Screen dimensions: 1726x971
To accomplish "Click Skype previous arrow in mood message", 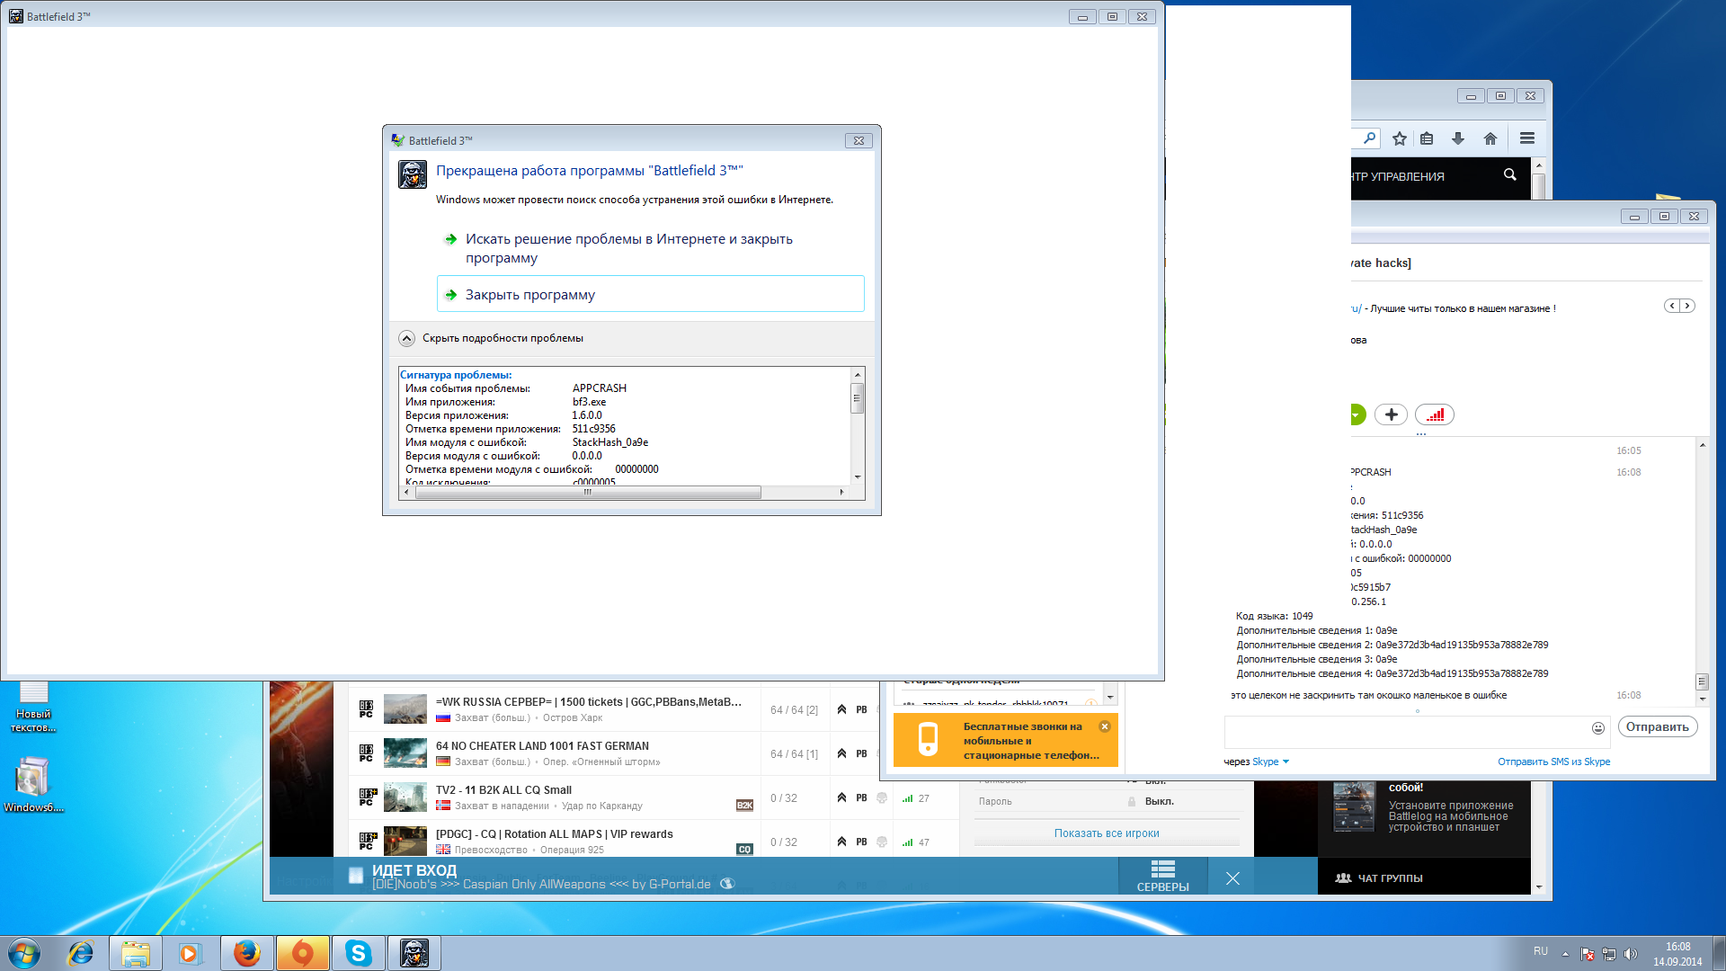I will click(1672, 306).
